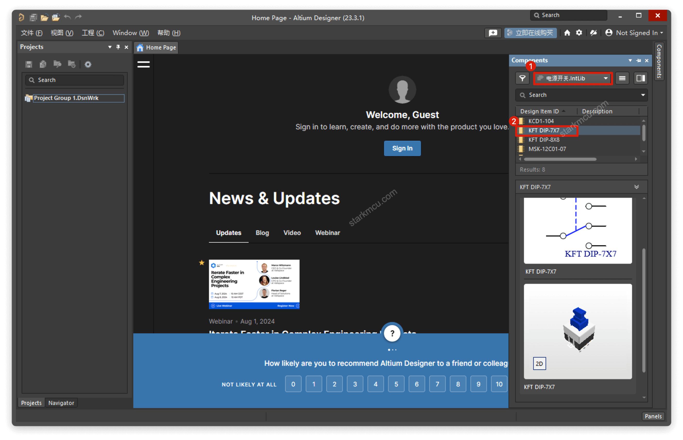Rate recommendation score 10
Image resolution: width=683 pixels, height=440 pixels.
click(499, 384)
